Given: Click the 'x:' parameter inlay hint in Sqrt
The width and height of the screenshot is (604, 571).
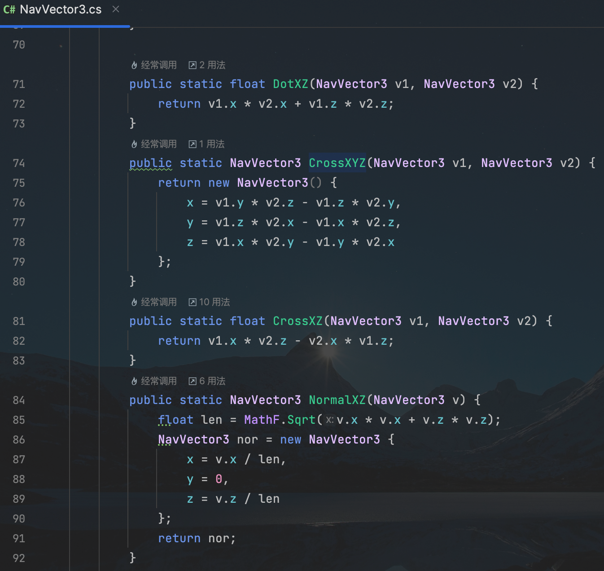Looking at the screenshot, I should (x=330, y=420).
